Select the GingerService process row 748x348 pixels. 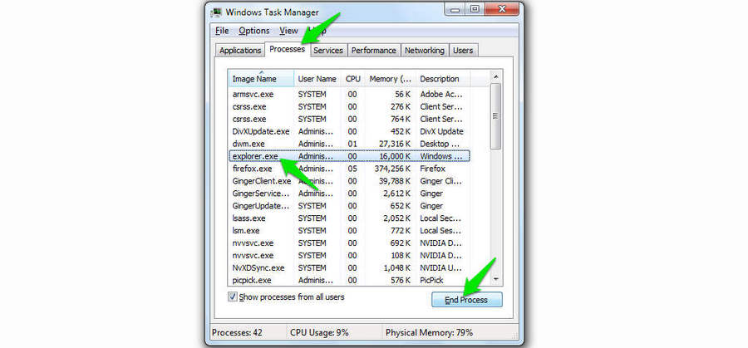click(349, 194)
